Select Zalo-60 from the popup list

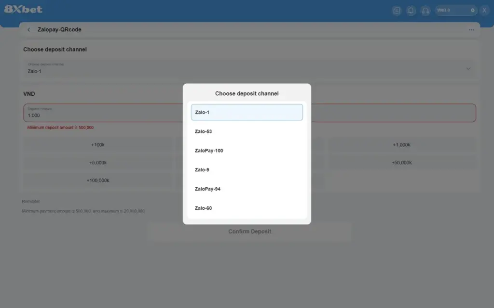click(x=247, y=208)
